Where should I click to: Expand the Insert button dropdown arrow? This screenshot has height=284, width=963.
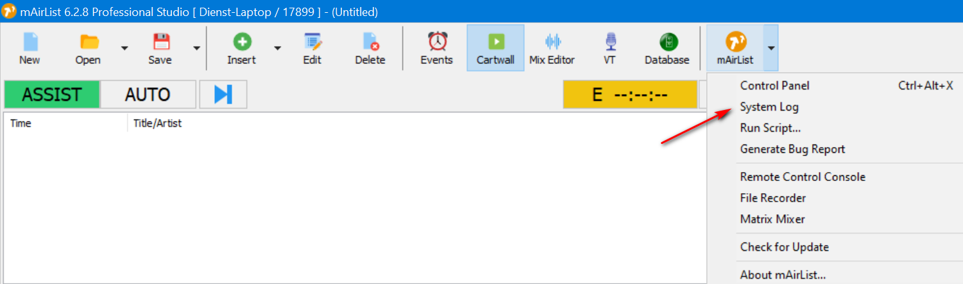tap(278, 48)
